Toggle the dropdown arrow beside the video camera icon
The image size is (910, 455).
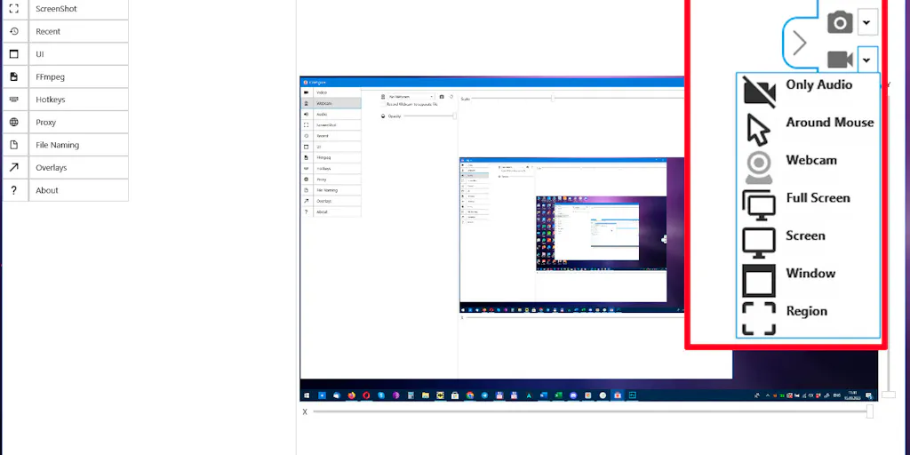(x=866, y=60)
